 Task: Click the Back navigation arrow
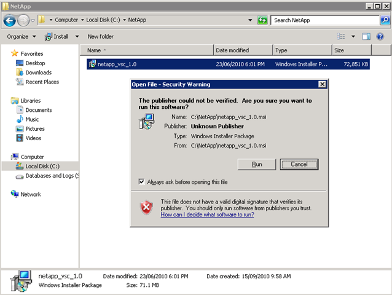[x=10, y=20]
